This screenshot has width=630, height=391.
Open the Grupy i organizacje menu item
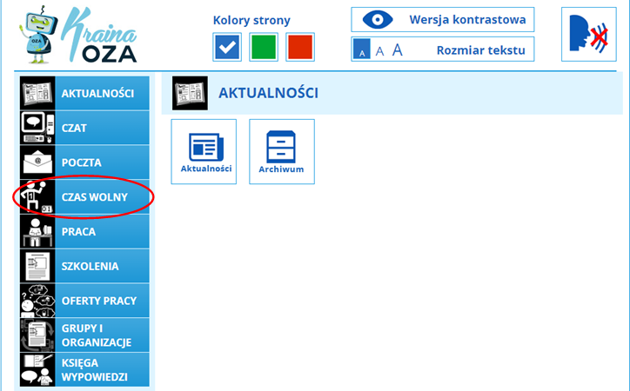(x=97, y=335)
